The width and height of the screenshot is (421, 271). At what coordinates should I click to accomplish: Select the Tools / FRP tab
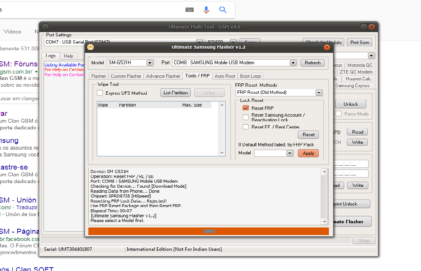tap(197, 76)
